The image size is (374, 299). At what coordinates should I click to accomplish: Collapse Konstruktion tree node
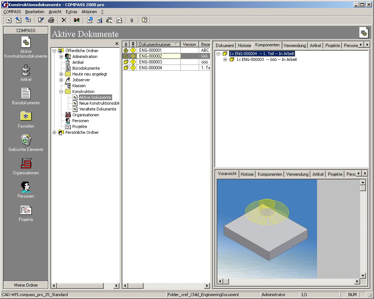[61, 92]
